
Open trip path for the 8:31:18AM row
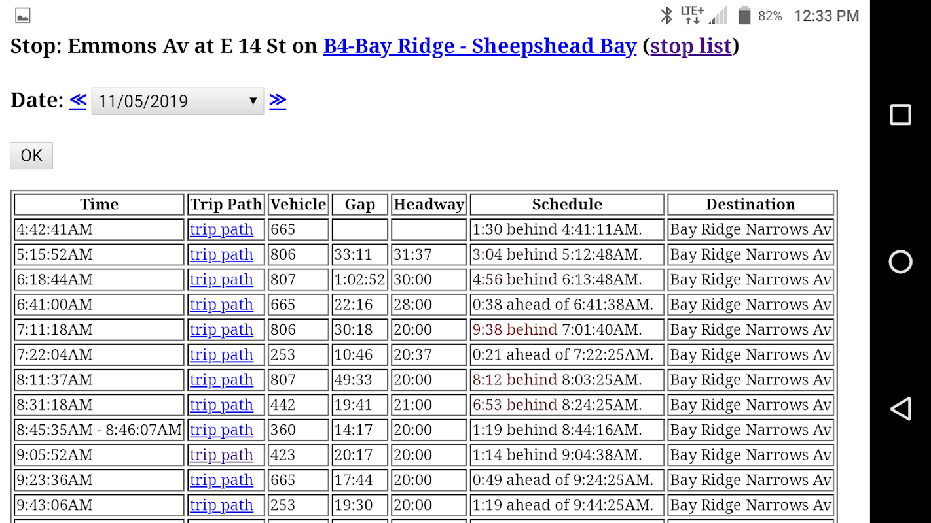(x=221, y=405)
